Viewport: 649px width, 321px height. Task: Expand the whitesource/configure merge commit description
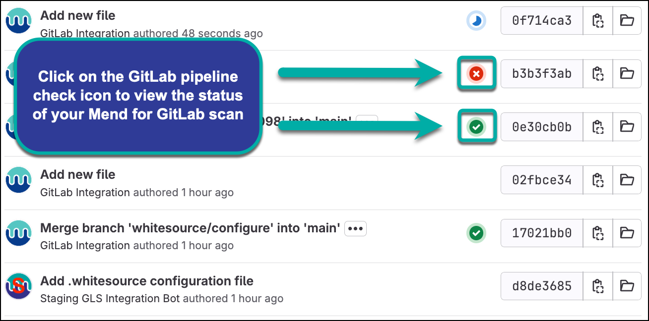(x=355, y=228)
